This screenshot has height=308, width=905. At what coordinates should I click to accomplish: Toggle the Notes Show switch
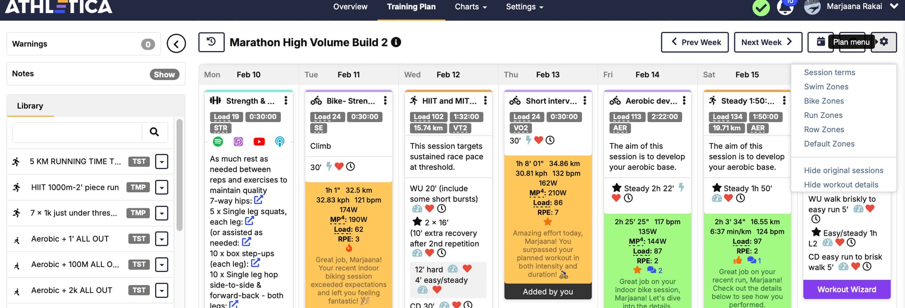click(164, 74)
